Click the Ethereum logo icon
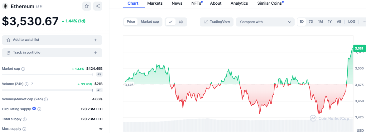Screen dimensions: 366x133 pos(5,6)
